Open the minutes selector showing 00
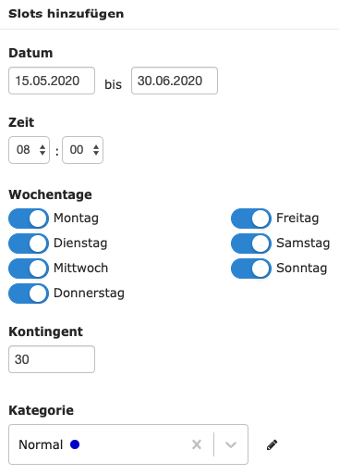The width and height of the screenshot is (339, 475). [82, 150]
